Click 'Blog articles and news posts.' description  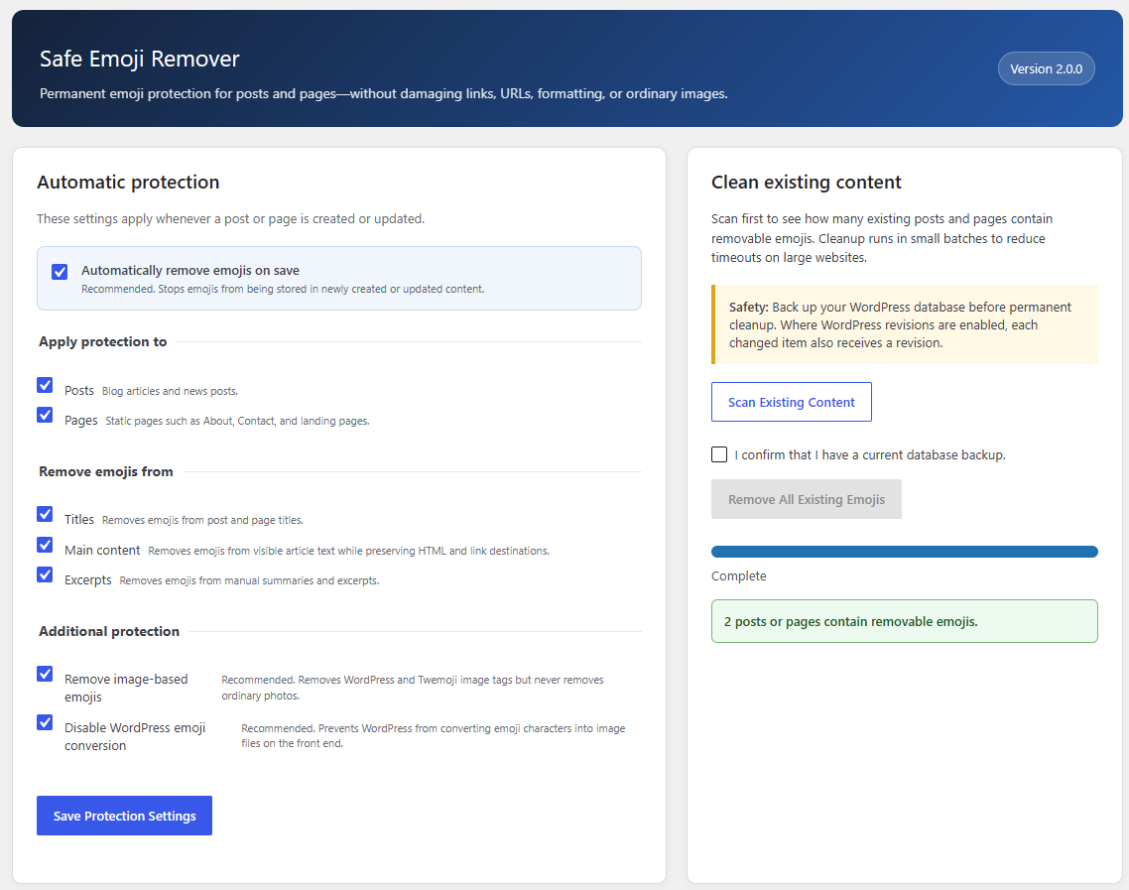[170, 391]
